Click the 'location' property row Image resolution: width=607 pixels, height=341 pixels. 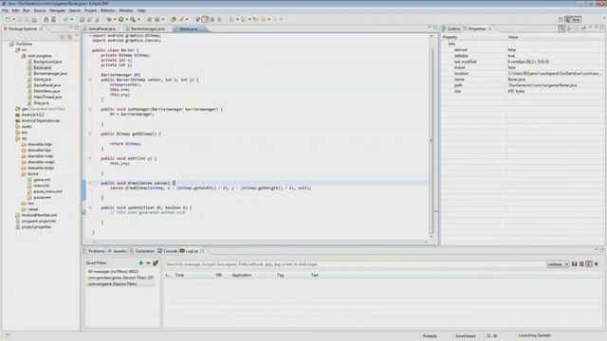523,74
